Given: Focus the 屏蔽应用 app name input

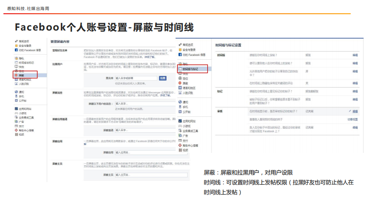Looking at the screenshot, I should pos(151,152).
